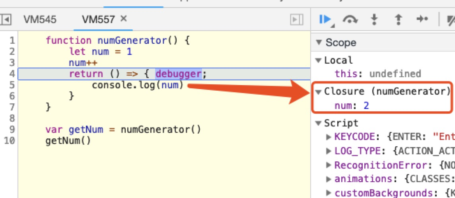This screenshot has height=198, width=455.
Task: Click line number 4 in the gutter
Action: click(12, 74)
